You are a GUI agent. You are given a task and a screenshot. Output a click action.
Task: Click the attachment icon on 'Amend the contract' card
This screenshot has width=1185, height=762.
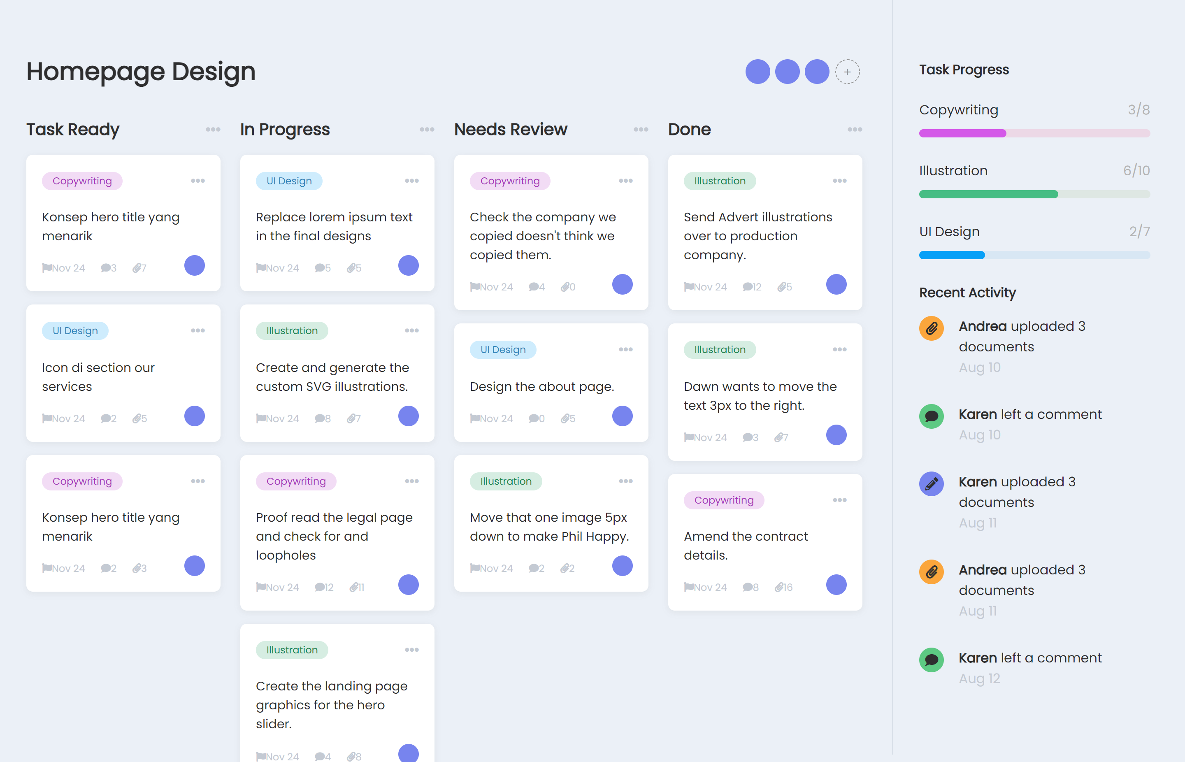click(779, 587)
